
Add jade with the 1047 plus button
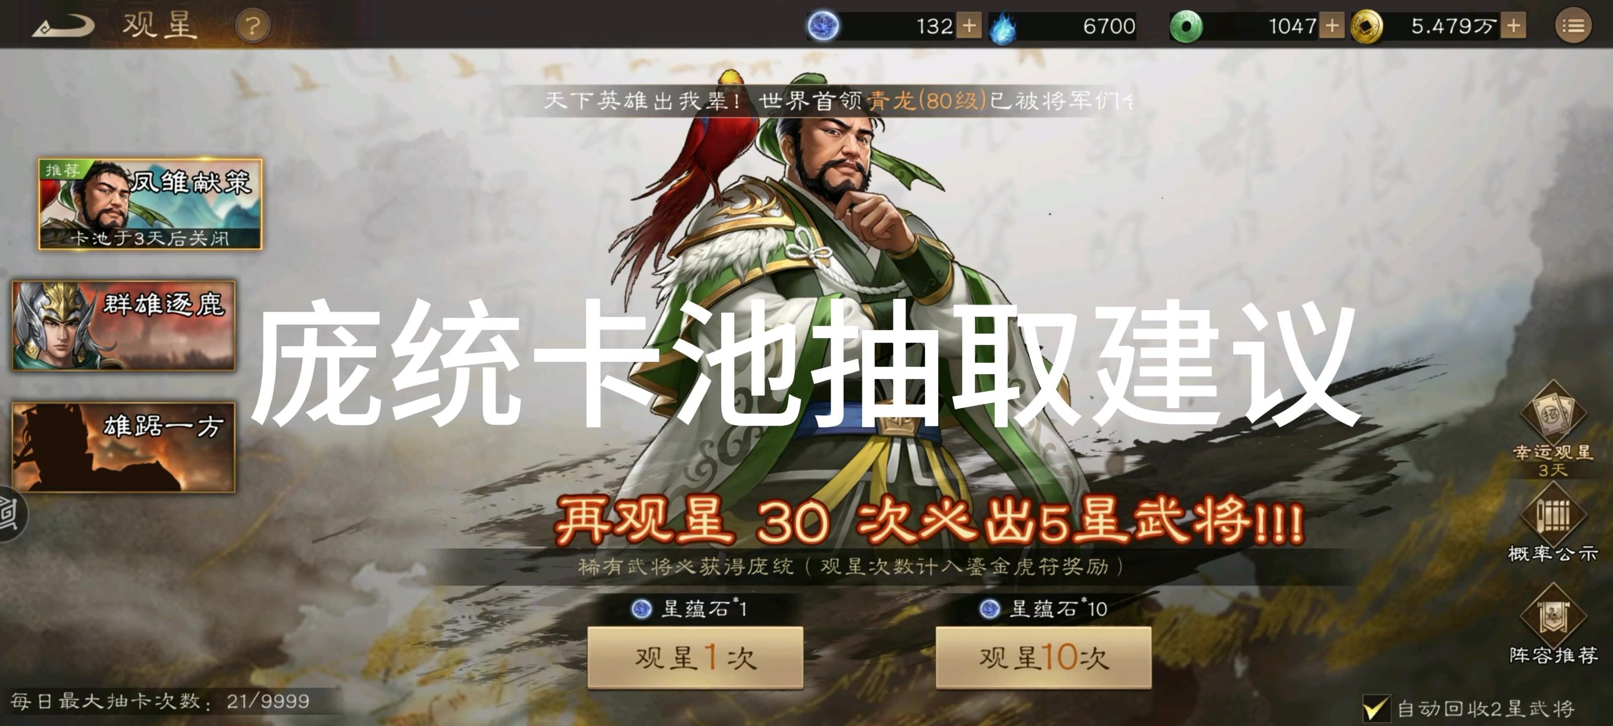1332,26
